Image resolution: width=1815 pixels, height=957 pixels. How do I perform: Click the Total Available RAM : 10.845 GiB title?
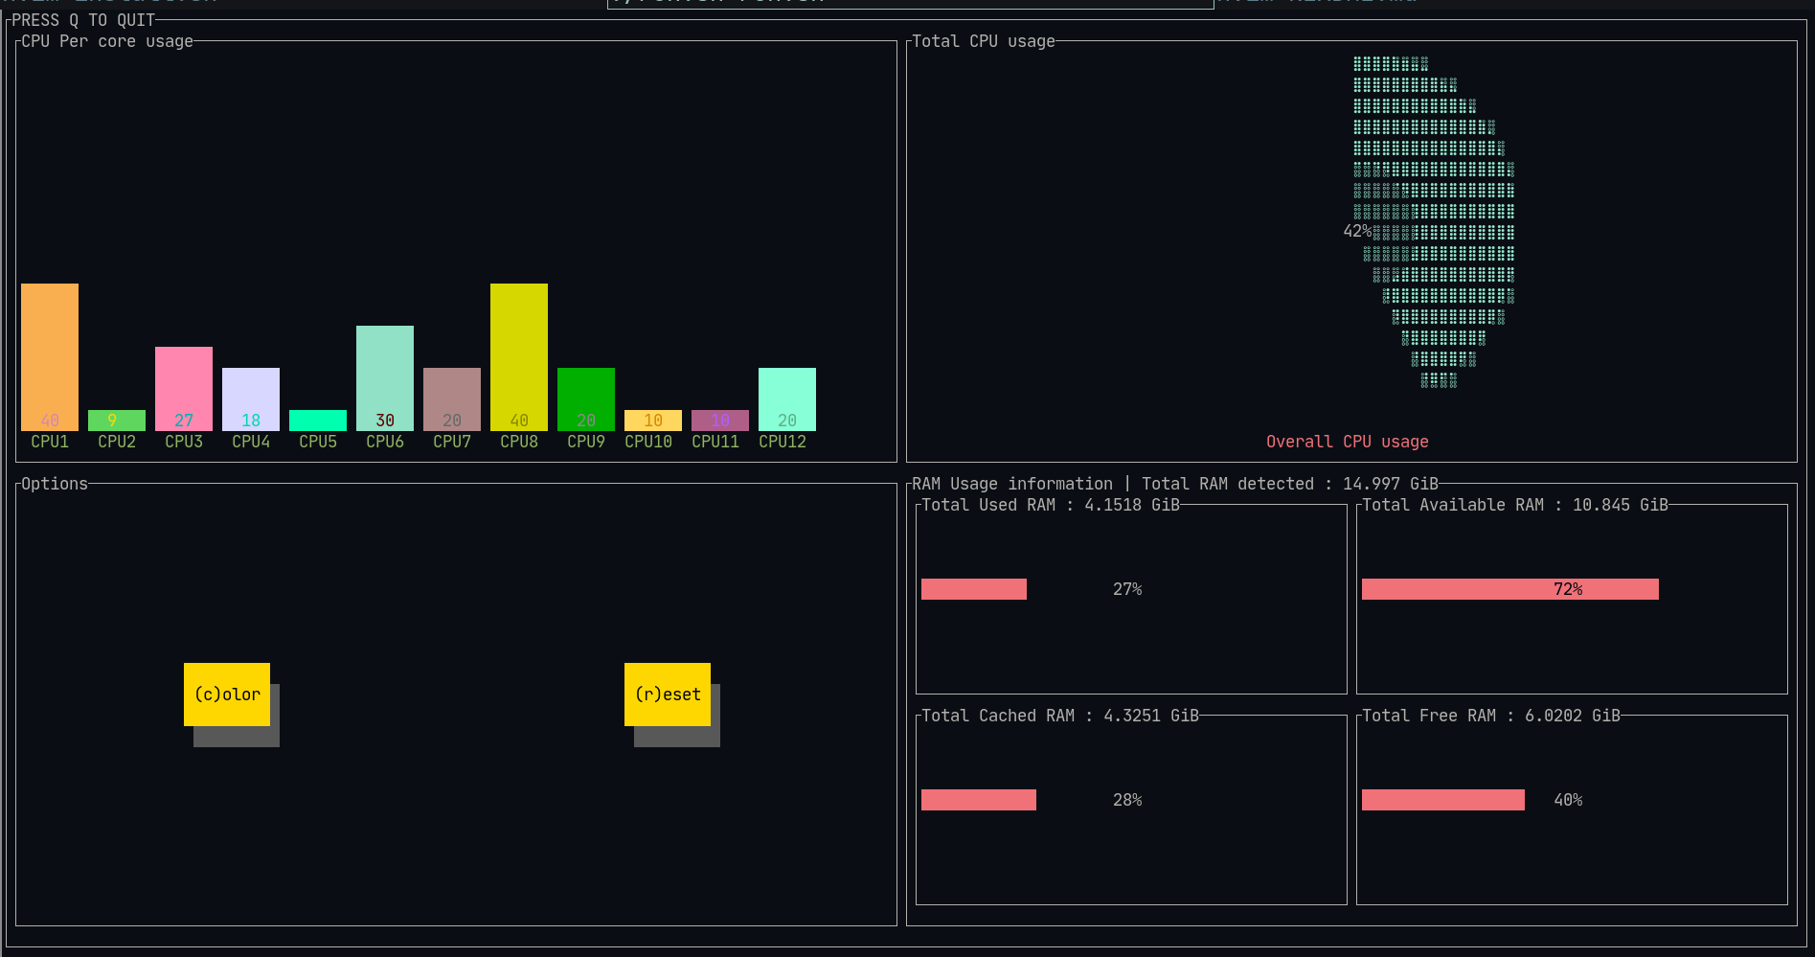[x=1515, y=505]
